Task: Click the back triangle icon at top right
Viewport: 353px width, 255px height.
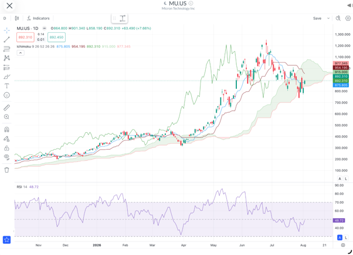Action: 349,6
